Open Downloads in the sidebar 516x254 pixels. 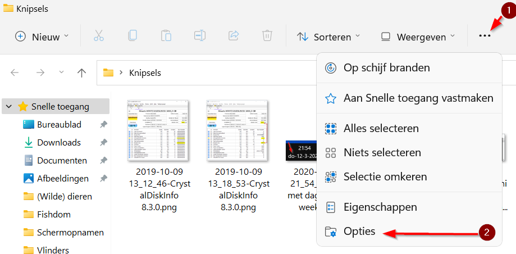pos(58,142)
